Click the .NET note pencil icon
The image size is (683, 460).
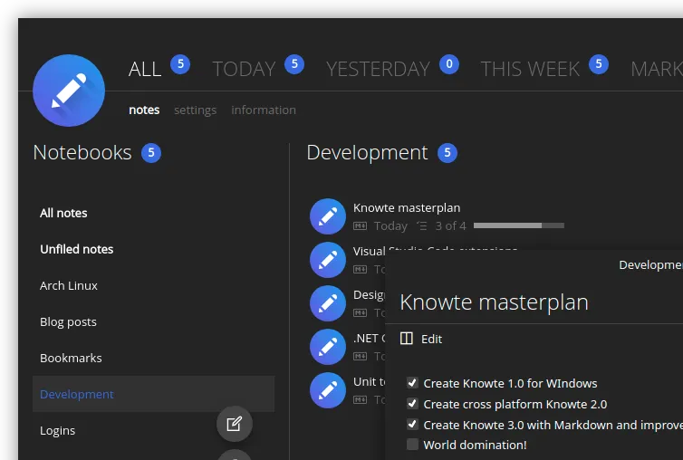pyautogui.click(x=328, y=347)
